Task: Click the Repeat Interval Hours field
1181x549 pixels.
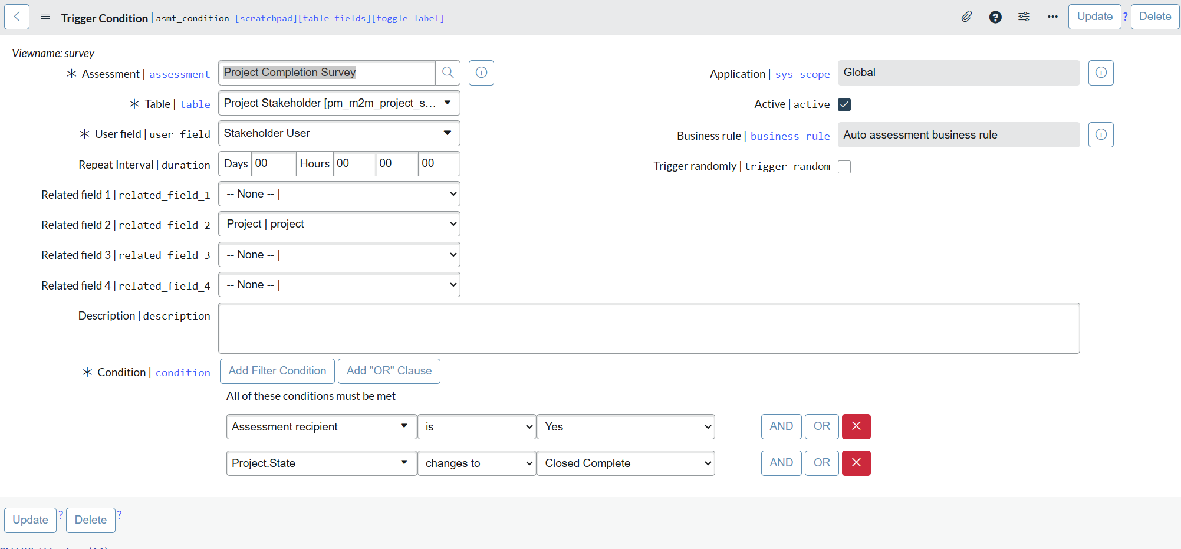Action: 354,163
